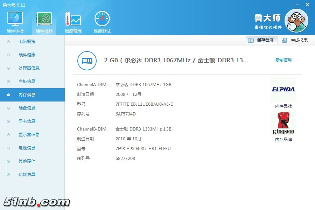The image size is (315, 210).
Task: Open 硬件健康 in the sidebar
Action: tap(27, 55)
